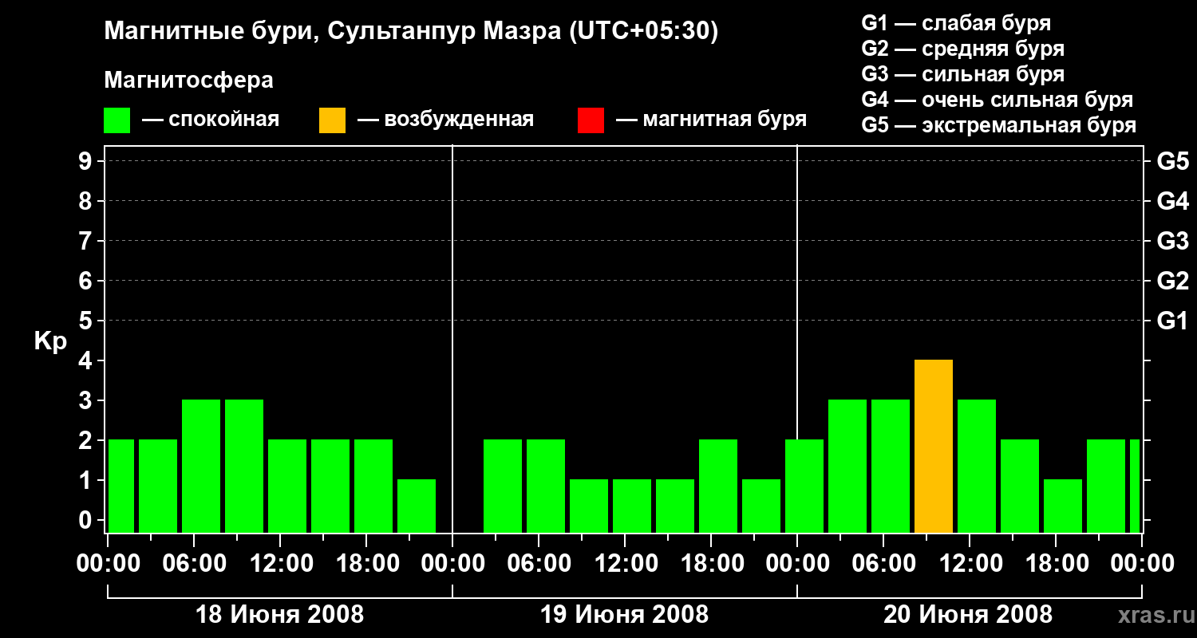Select the orange Kp 4 bar on 20 June
Image resolution: width=1197 pixels, height=638 pixels.
point(934,447)
